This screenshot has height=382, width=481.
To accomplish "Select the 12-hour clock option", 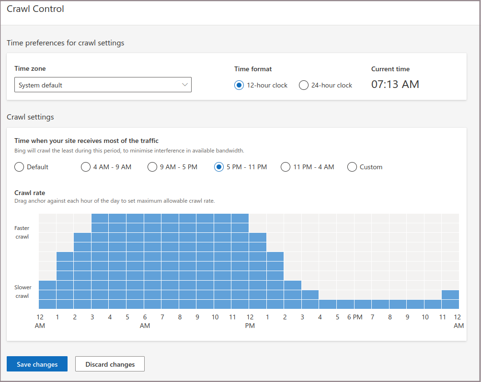I will tap(239, 85).
